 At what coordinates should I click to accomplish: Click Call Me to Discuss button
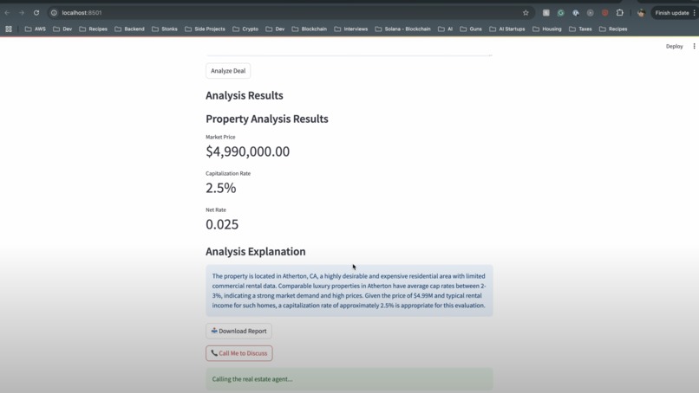(x=239, y=353)
